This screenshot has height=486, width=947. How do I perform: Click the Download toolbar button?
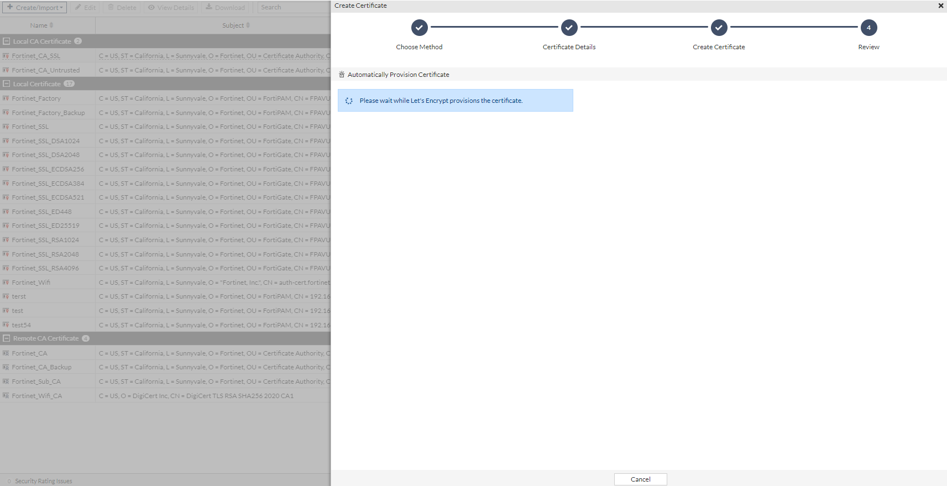225,8
